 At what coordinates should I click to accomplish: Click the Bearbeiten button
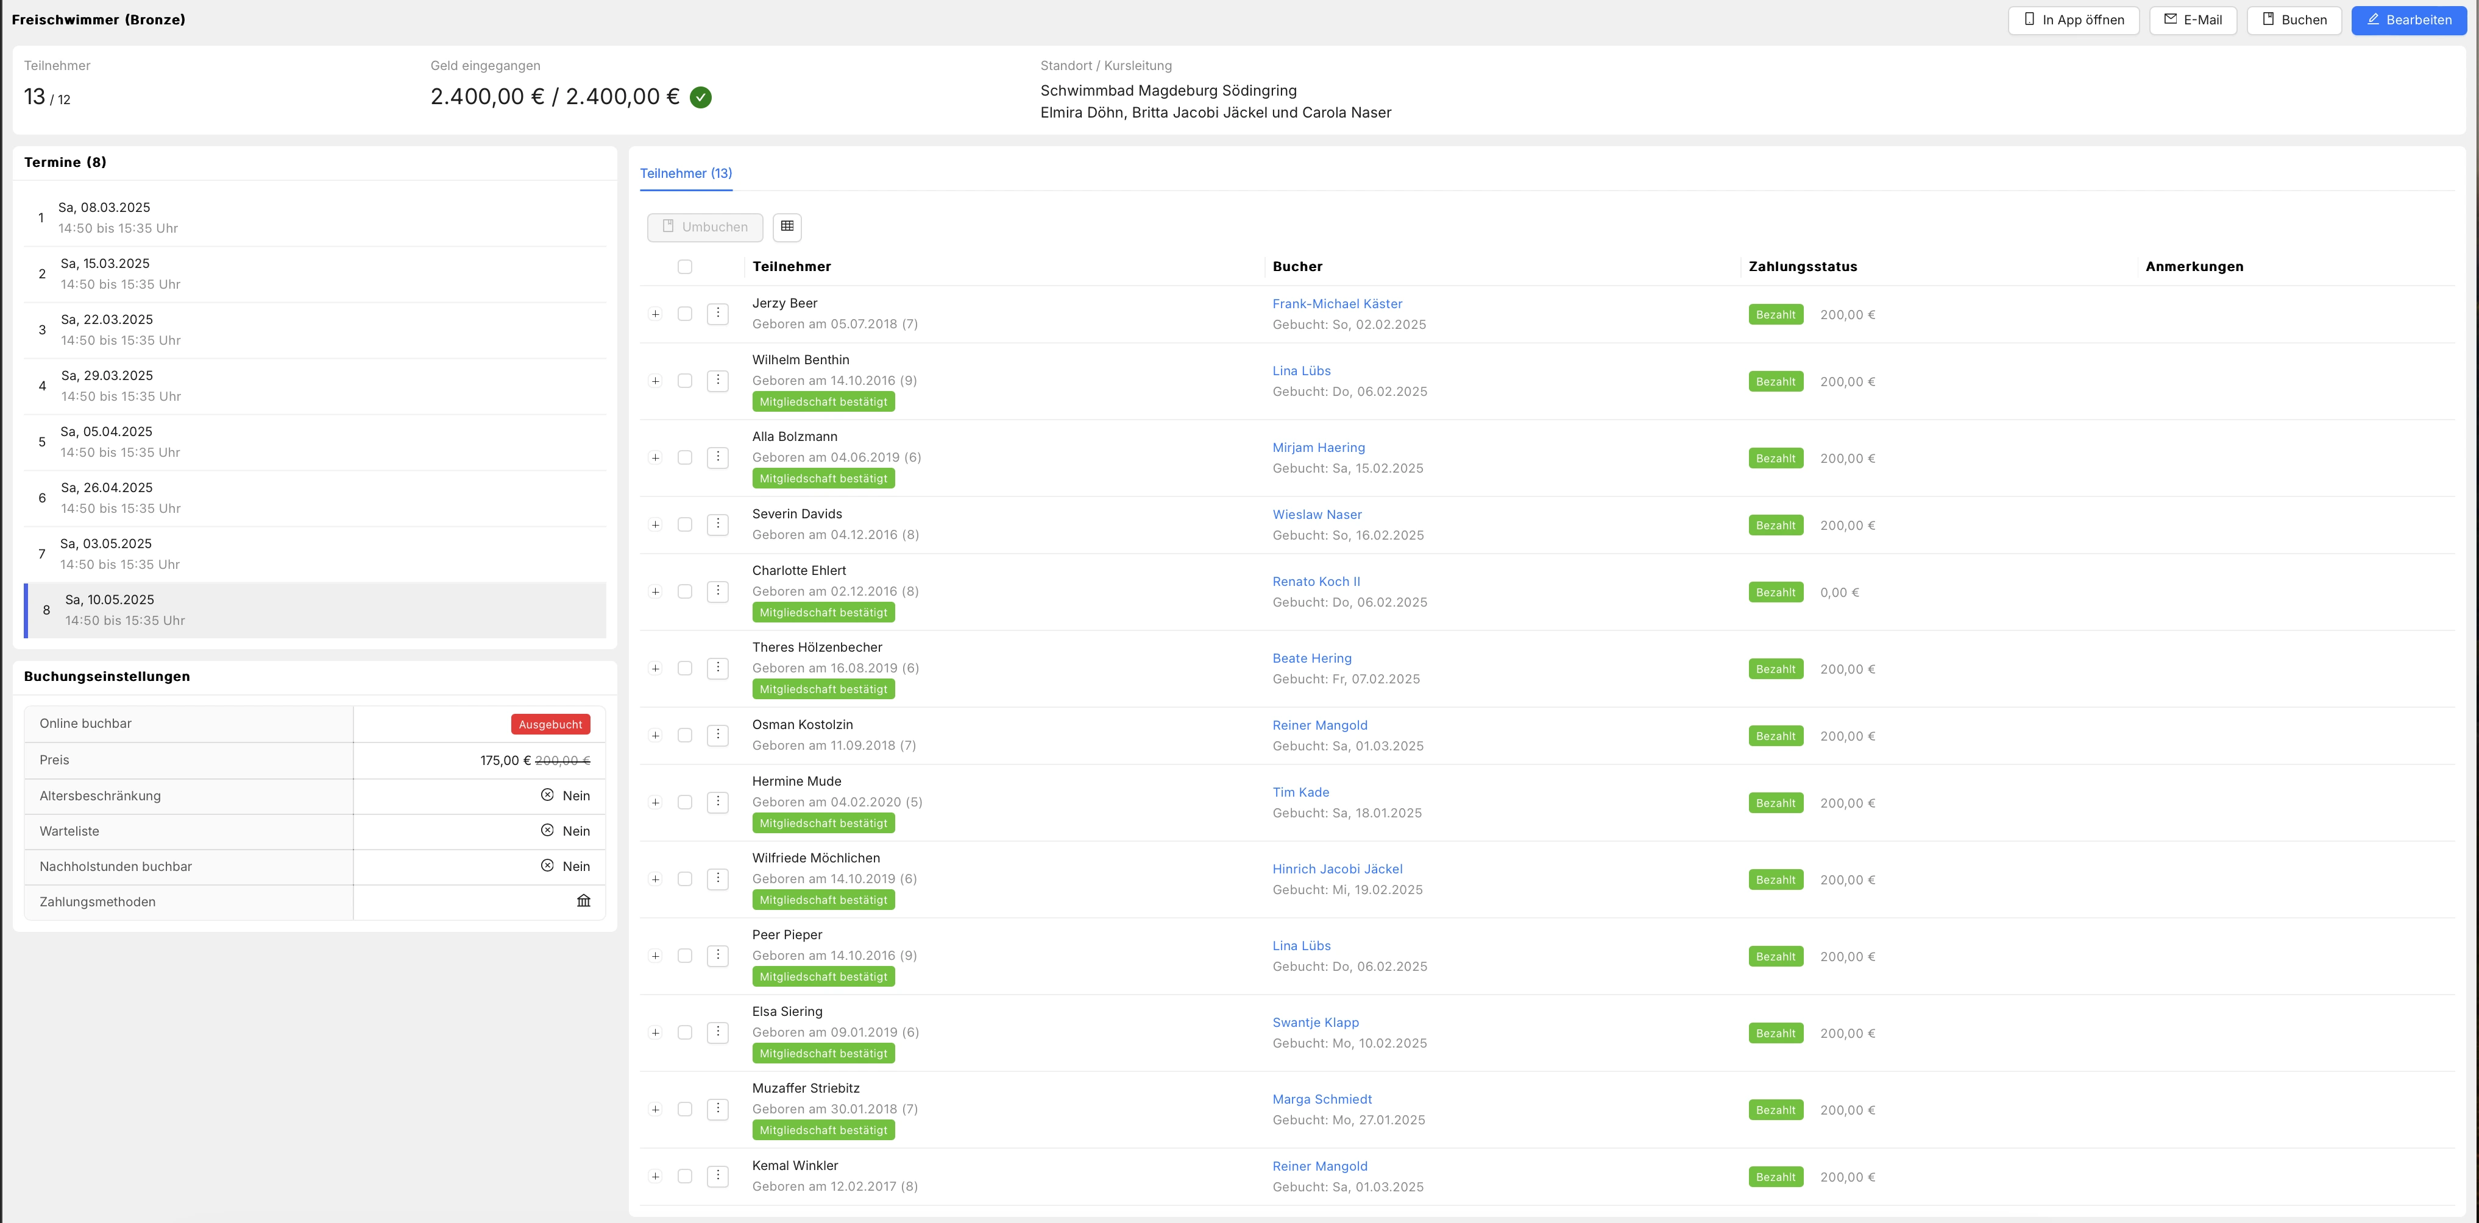2408,20
